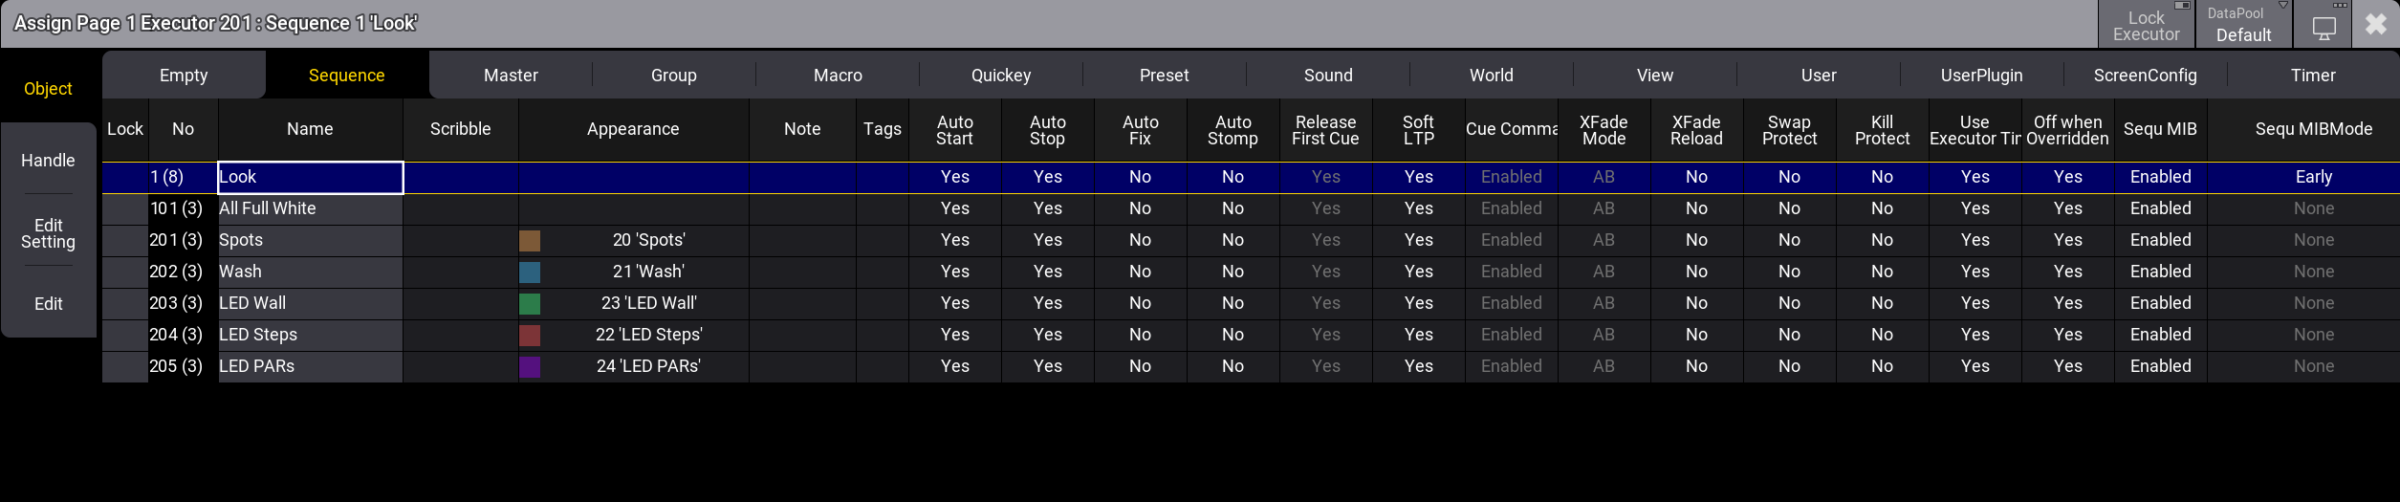The image size is (2400, 502).
Task: Click the Look name input field
Action: pyautogui.click(x=310, y=177)
